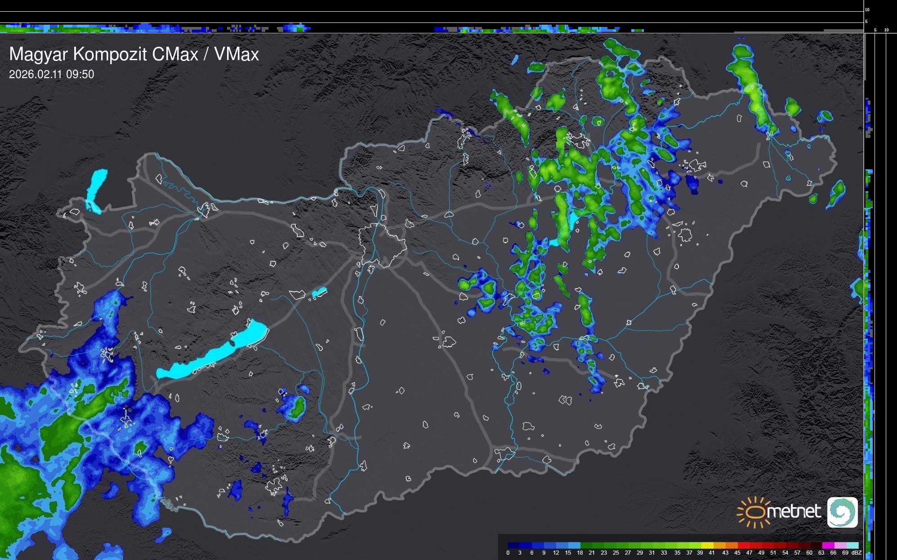
Task: Click the dark blue 0 dBZ legend swatch
Action: click(513, 545)
